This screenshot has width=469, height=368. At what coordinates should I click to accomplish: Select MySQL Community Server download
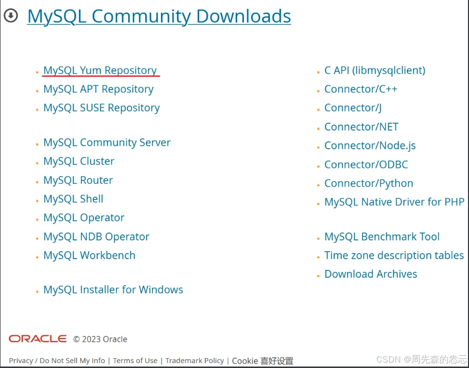click(x=107, y=142)
